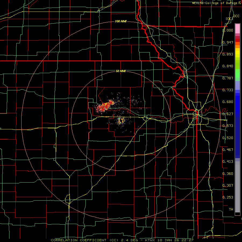Screen dimensions: 242x242
Task: Select the 0.627 value on the color scale
Action: [228, 114]
